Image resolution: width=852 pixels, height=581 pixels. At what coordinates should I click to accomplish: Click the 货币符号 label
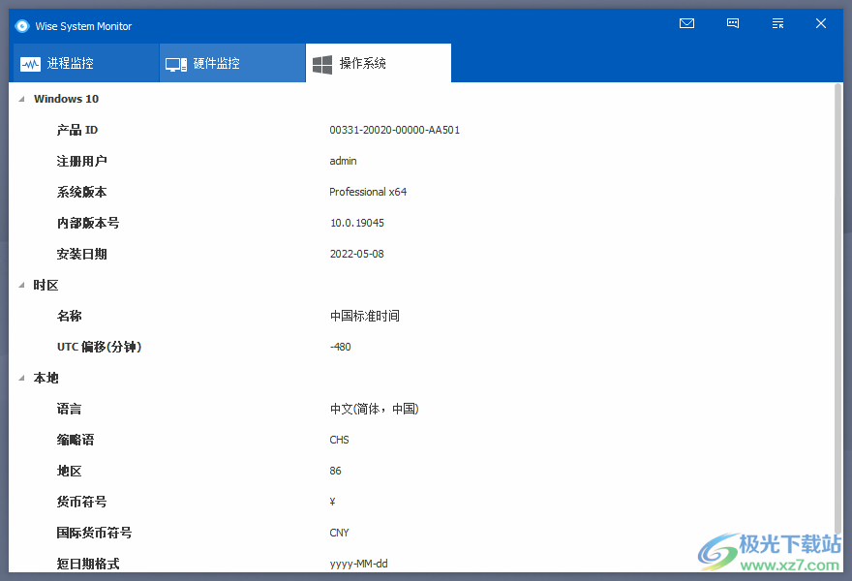81,502
